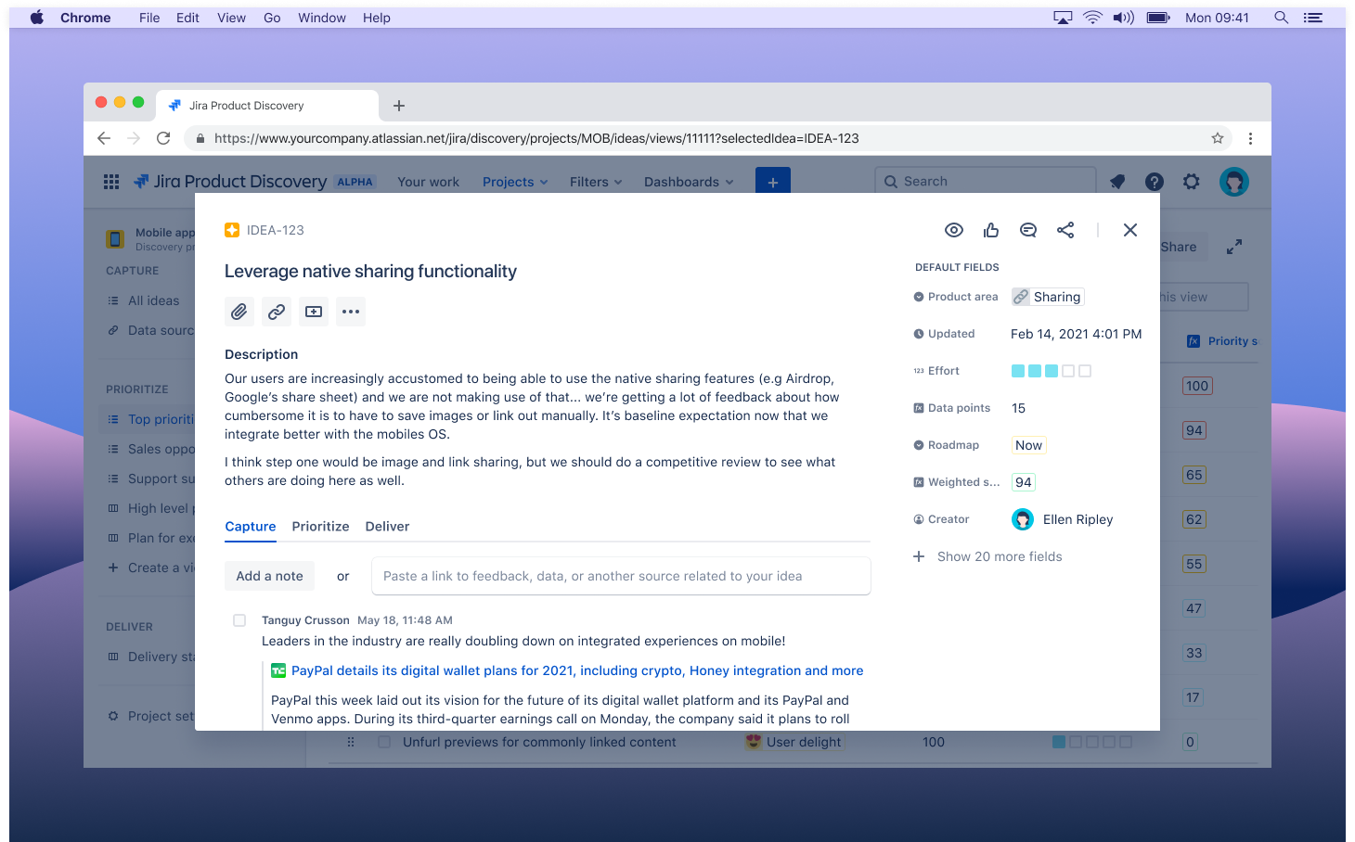Viewport: 1355px width, 842px height.
Task: Click the Jira Search box
Action: [986, 182]
